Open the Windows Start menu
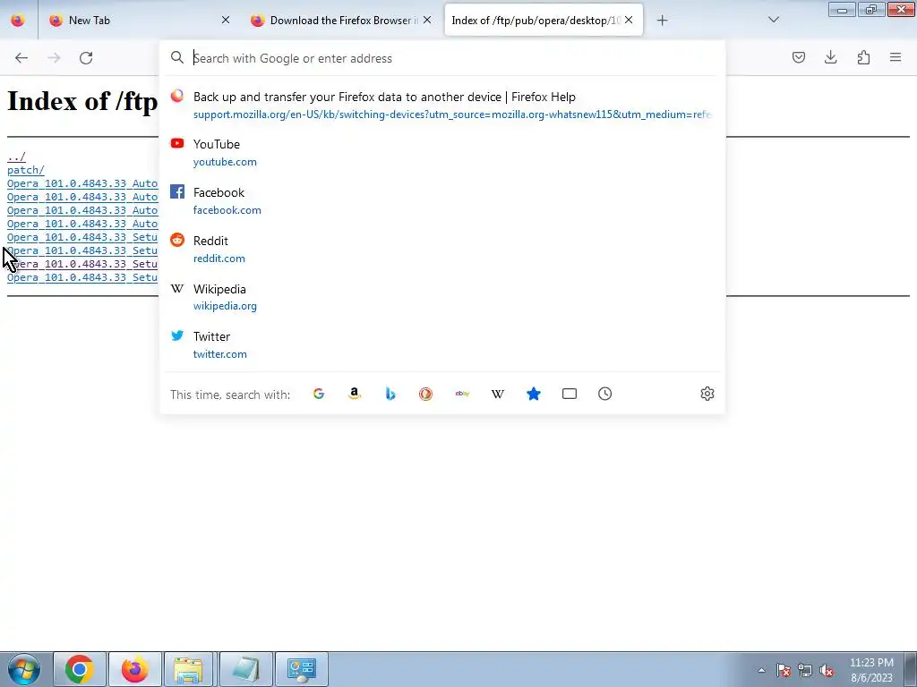 [23, 669]
